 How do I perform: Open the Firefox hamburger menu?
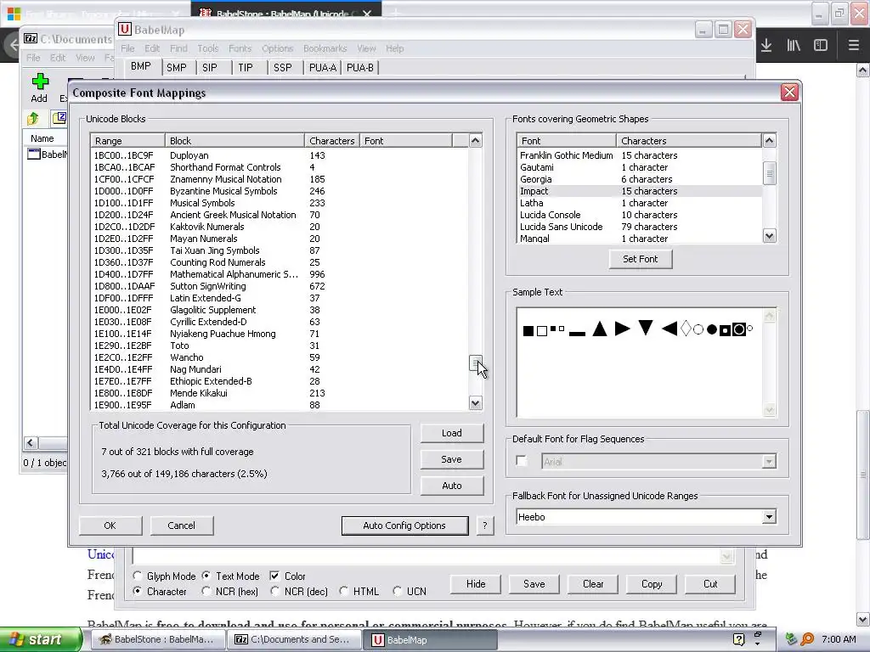pyautogui.click(x=853, y=45)
